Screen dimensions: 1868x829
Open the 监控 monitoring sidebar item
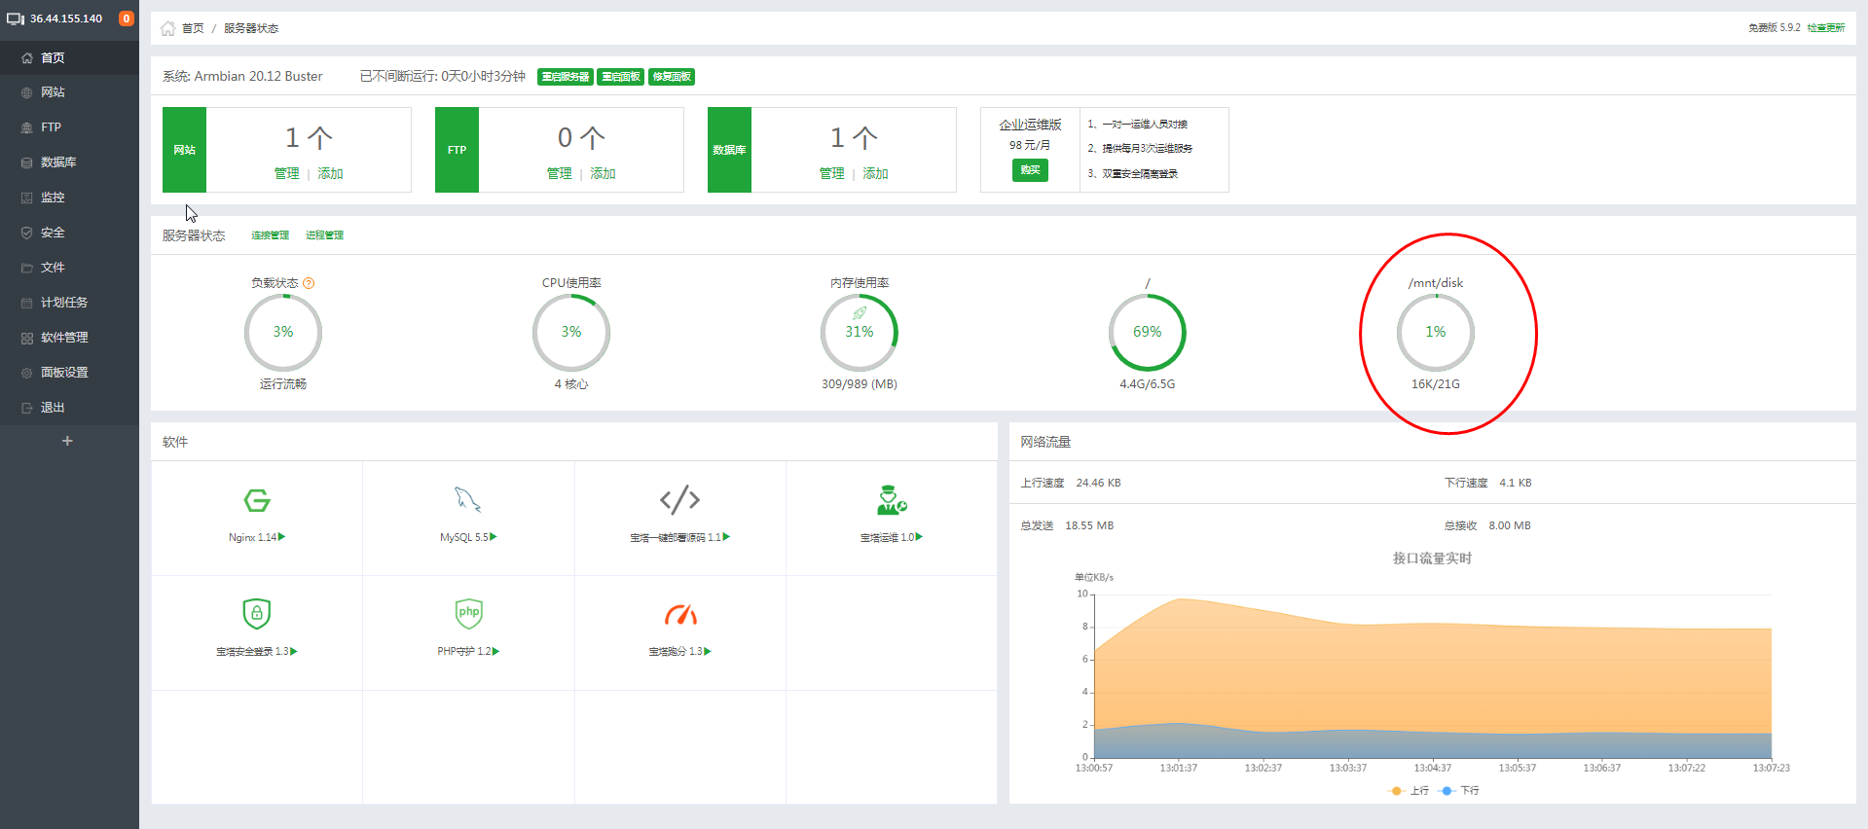[x=69, y=198]
